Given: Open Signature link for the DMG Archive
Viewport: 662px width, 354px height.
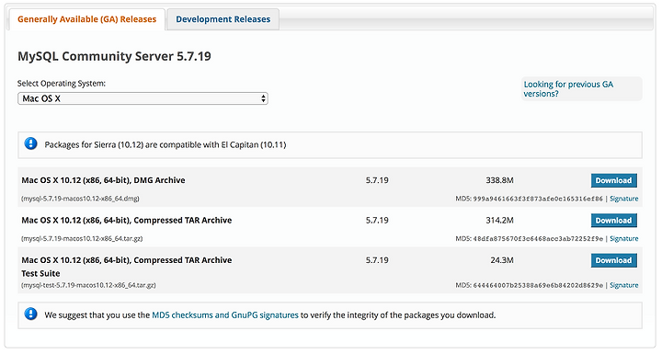Looking at the screenshot, I should coord(624,199).
